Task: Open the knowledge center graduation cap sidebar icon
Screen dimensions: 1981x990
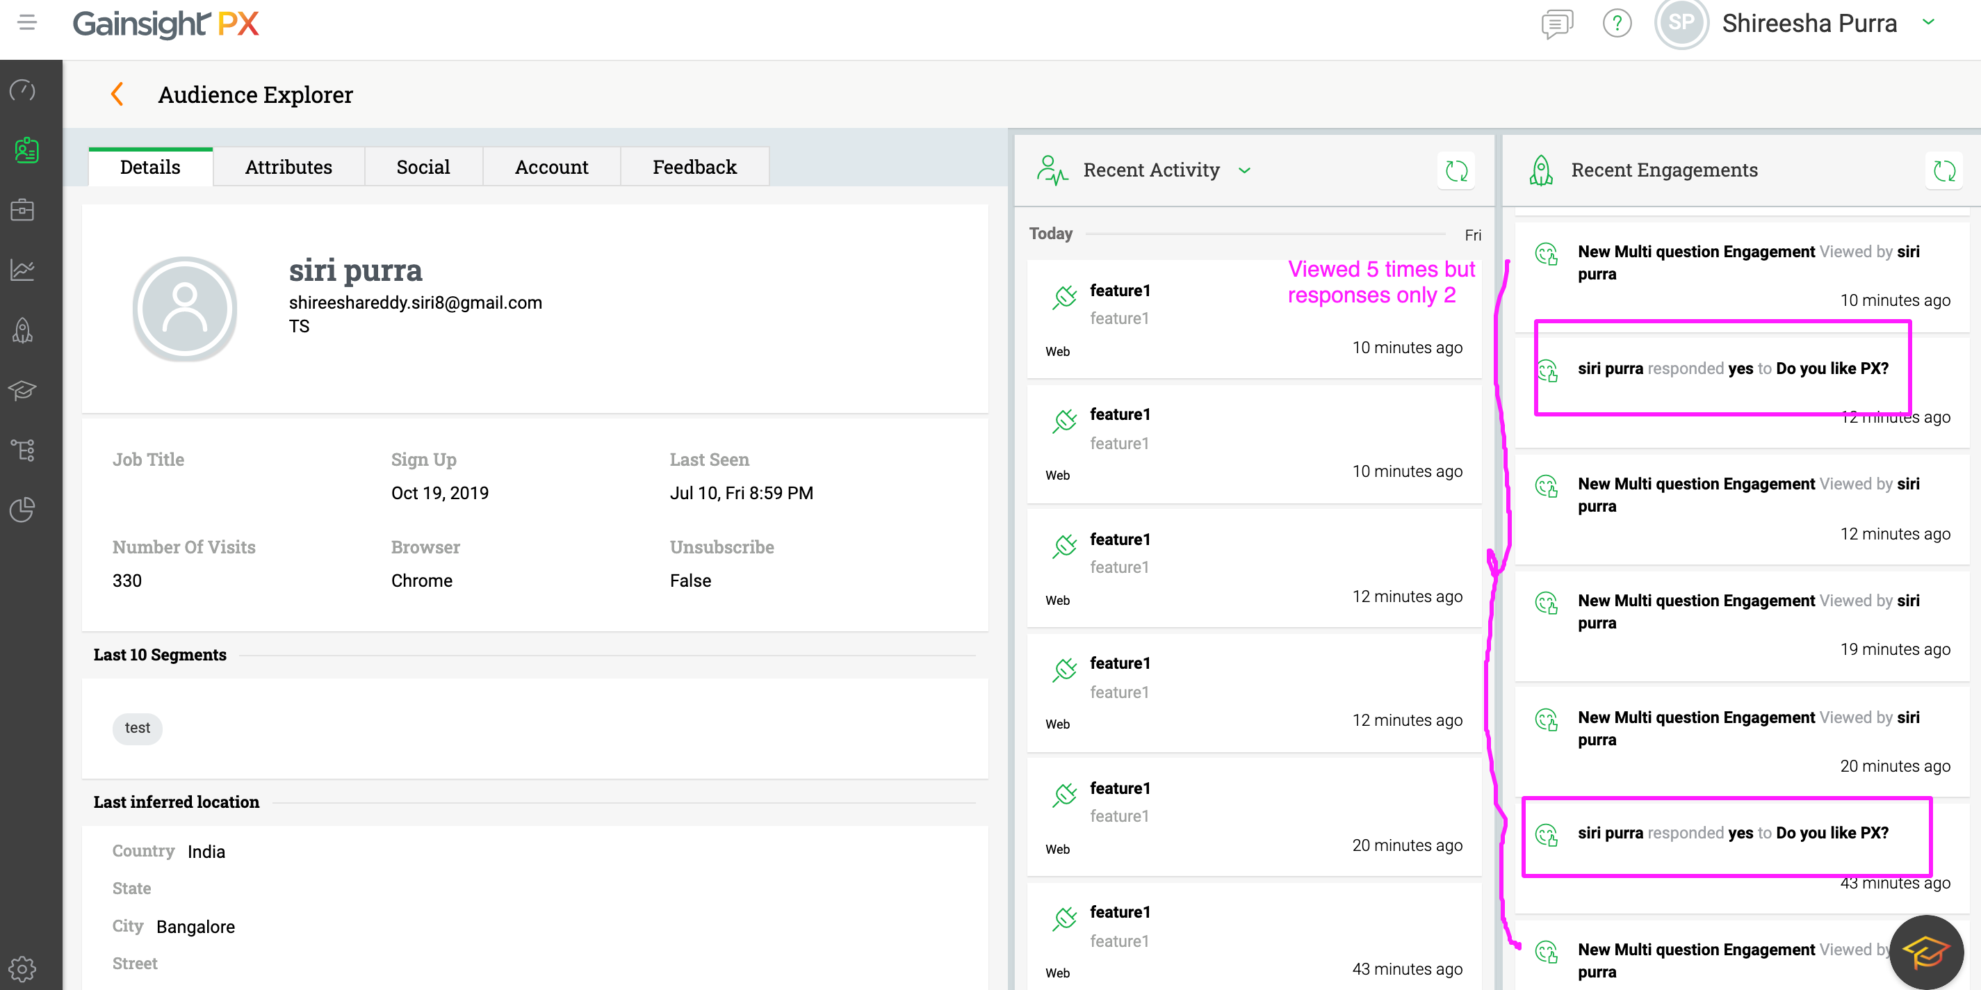Action: point(23,390)
